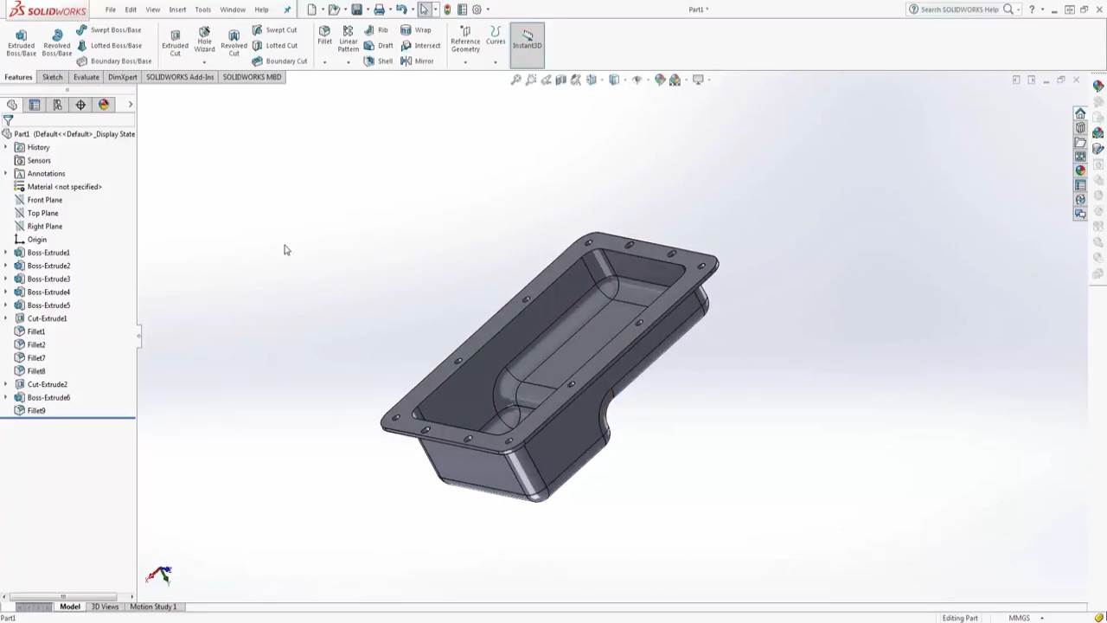Click the Shell tool
Screen dimensions: 1107x623
point(378,61)
